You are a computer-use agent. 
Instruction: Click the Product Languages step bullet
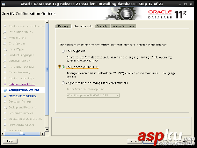[5, 55]
